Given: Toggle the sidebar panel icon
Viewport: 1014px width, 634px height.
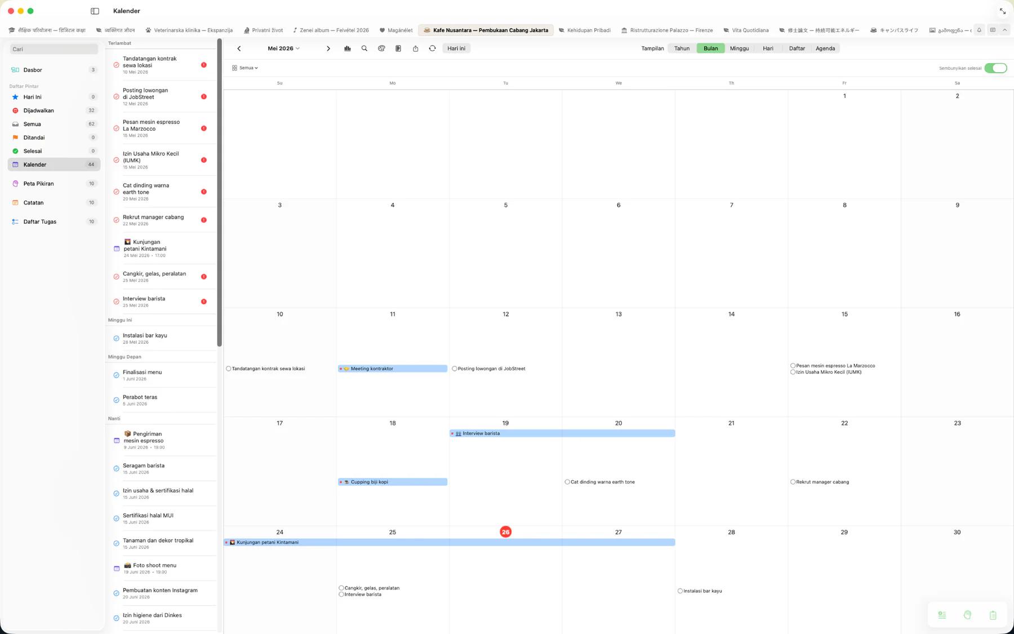Looking at the screenshot, I should [x=95, y=11].
